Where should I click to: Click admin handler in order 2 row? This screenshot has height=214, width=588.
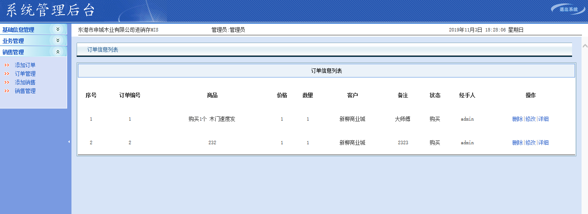point(467,143)
